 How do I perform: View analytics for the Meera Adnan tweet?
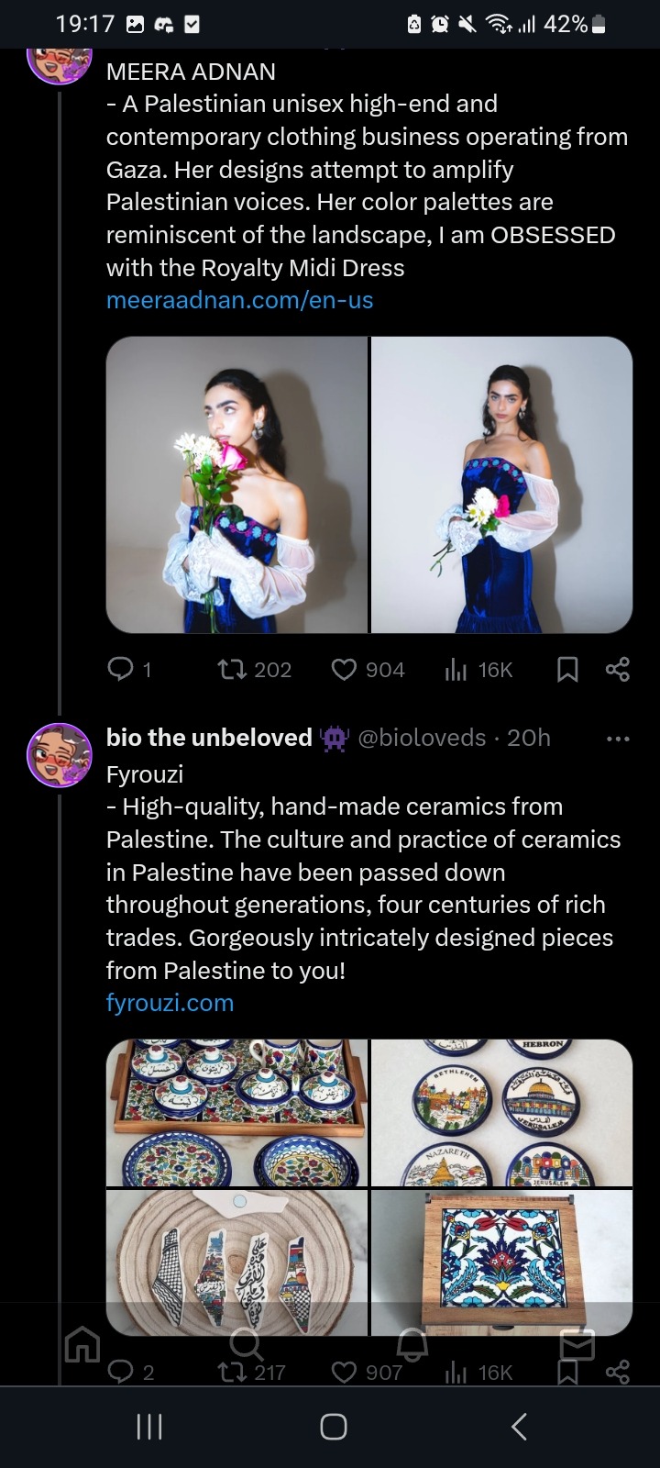coord(456,670)
